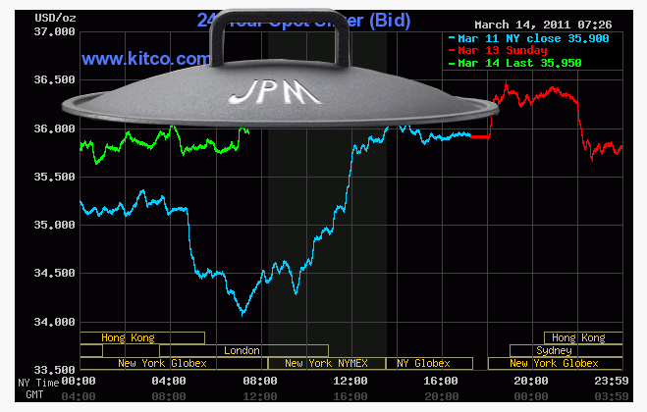Click the 'Mar 14 Last 35.950' legend entry
This screenshot has width=647, height=412.
point(515,63)
